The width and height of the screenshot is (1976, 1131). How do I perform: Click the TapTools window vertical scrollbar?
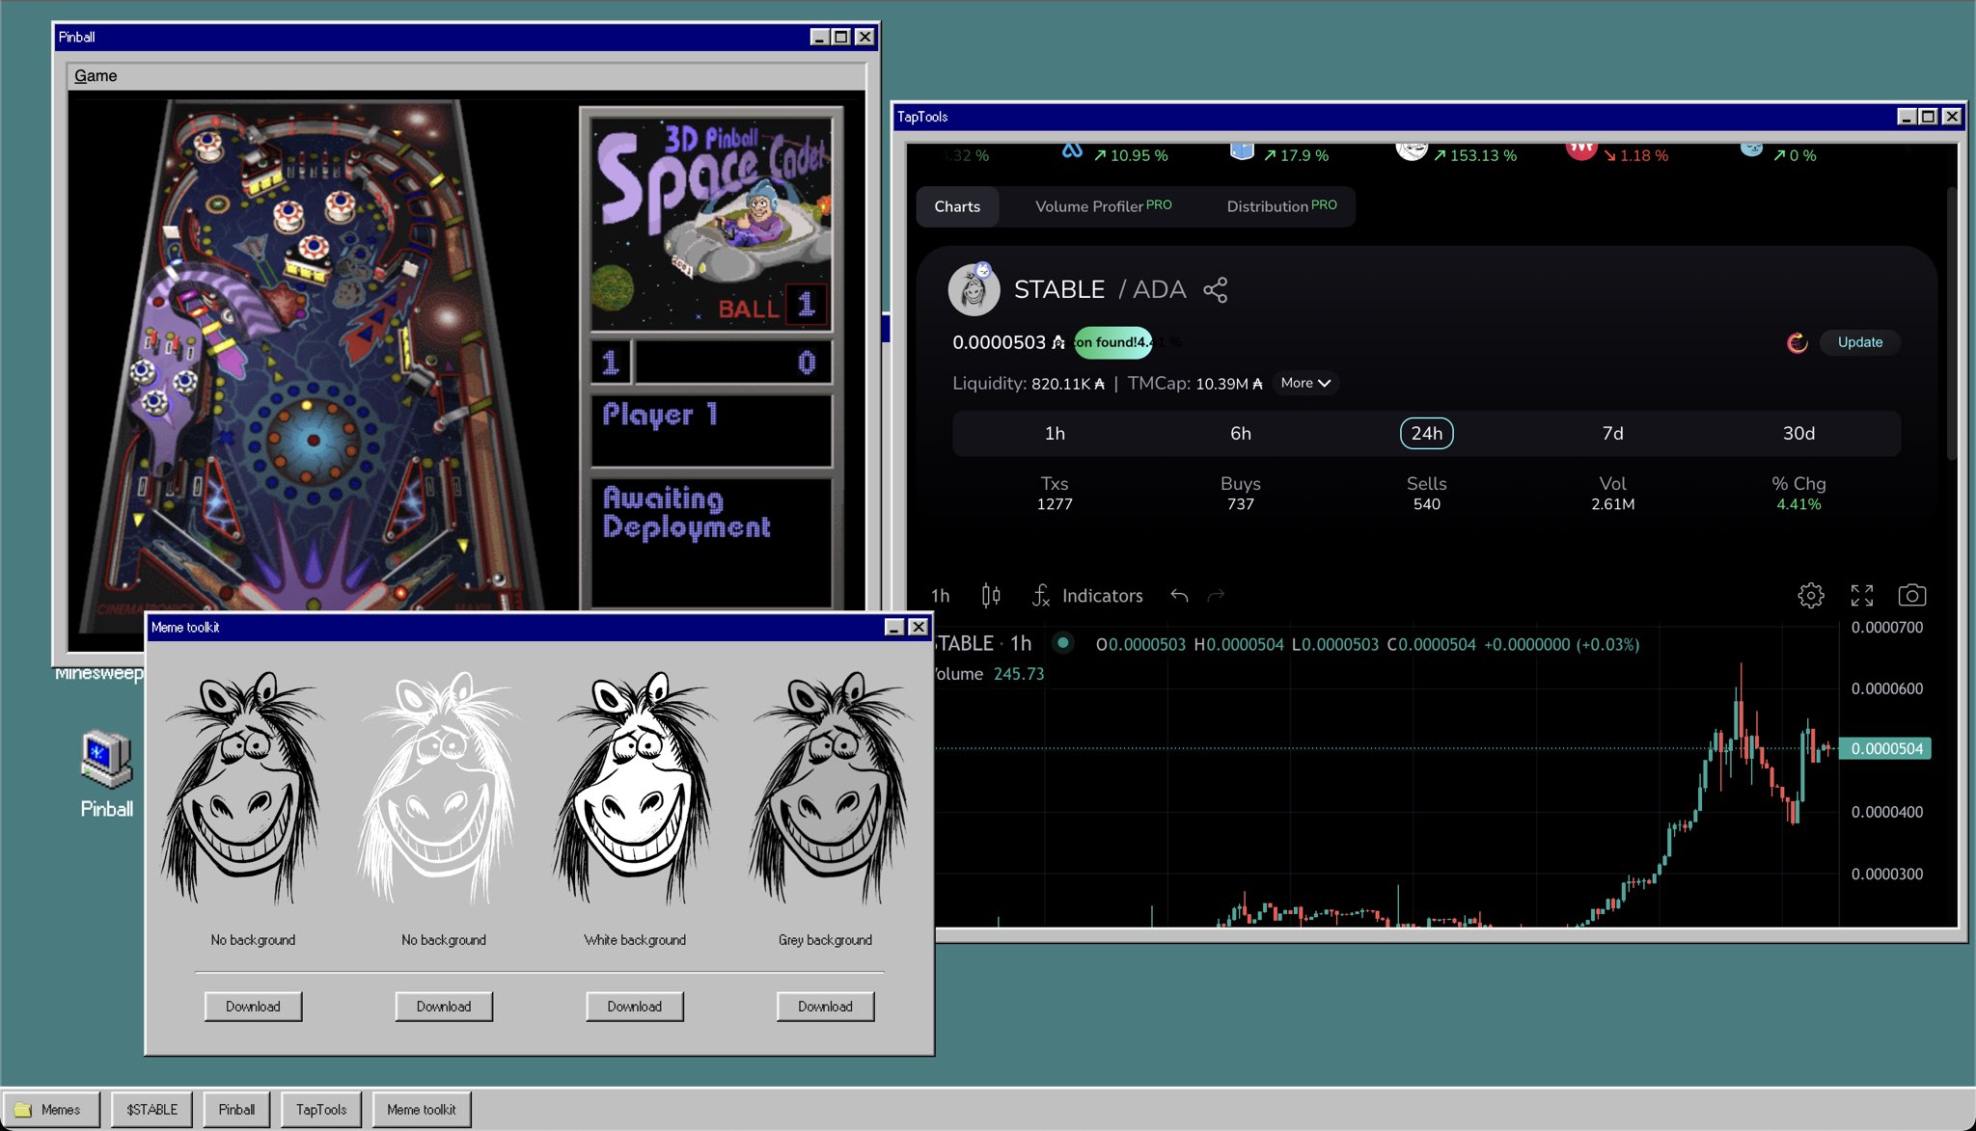click(1951, 323)
